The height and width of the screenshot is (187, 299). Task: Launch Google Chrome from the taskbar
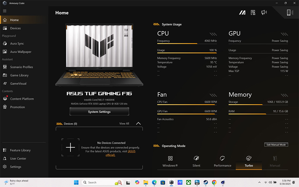pos(214,183)
